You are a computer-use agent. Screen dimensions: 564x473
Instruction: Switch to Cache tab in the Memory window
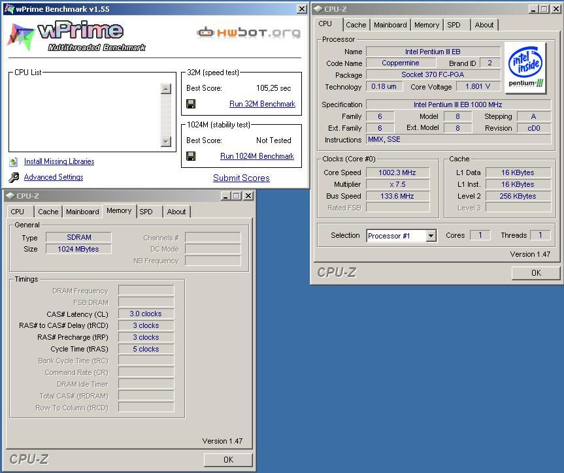(48, 212)
